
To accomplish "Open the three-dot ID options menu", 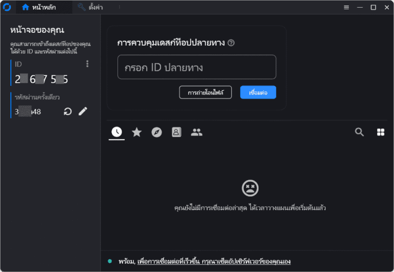I will 87,64.
